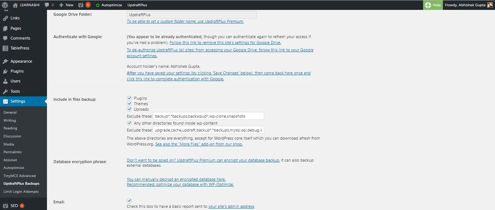Open the Discussion settings submenu item
The height and width of the screenshot is (210, 495).
point(12,136)
